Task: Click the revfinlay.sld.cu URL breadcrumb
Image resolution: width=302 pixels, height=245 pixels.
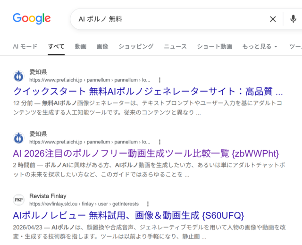Action: click(x=84, y=204)
